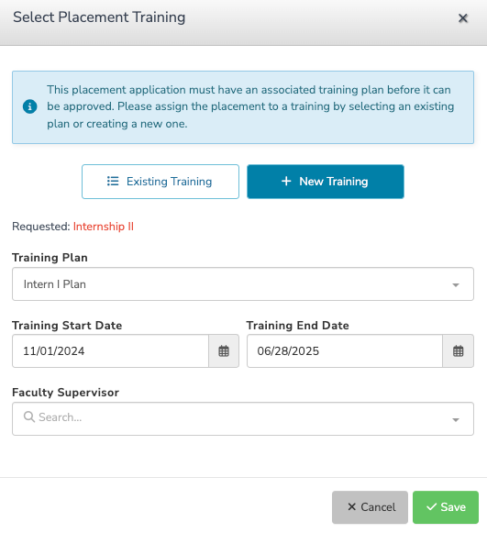Click the list icon beside Existing Training
This screenshot has height=533, width=487.
coord(113,181)
